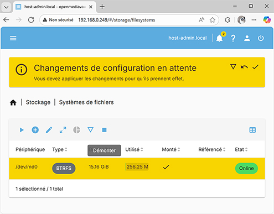Click the 15.16 GiB size value

[99, 167]
